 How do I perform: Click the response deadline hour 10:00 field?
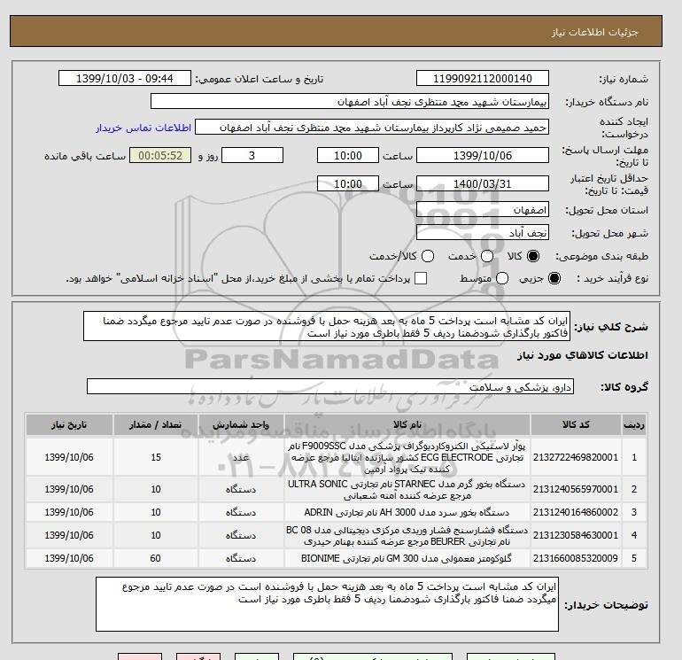point(347,155)
